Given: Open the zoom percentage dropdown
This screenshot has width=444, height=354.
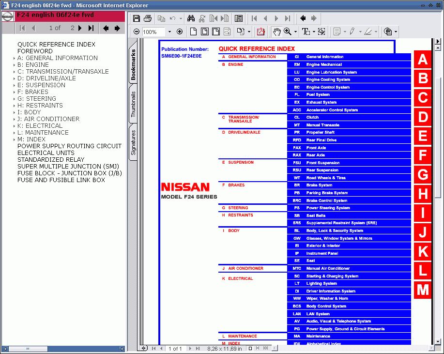Looking at the screenshot, I should point(169,31).
